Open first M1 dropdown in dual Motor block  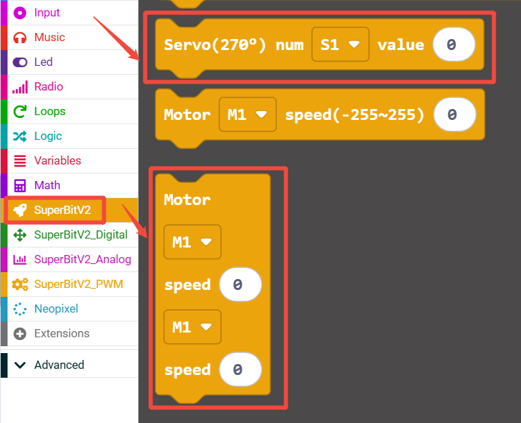[x=192, y=242]
